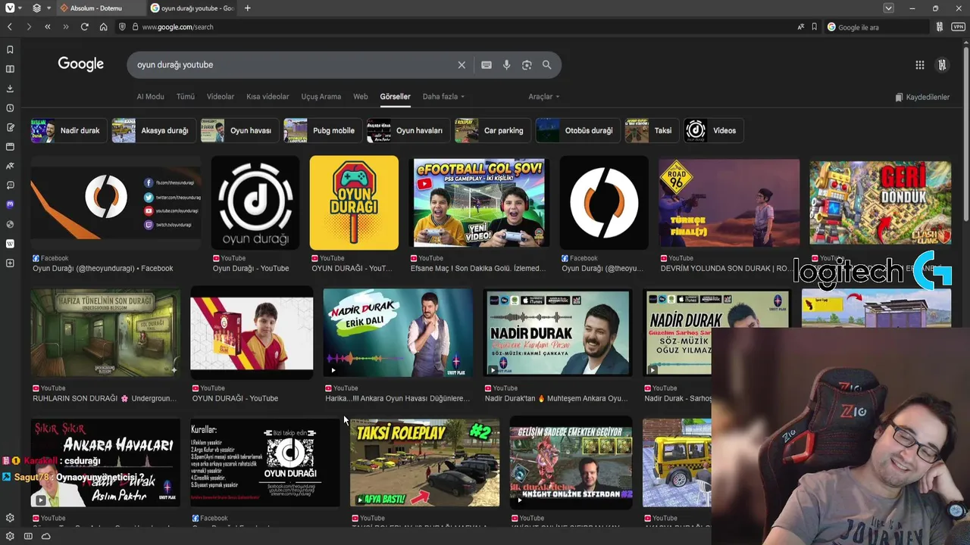Click the extension icon beside VPN
This screenshot has height=545, width=970.
940,26
